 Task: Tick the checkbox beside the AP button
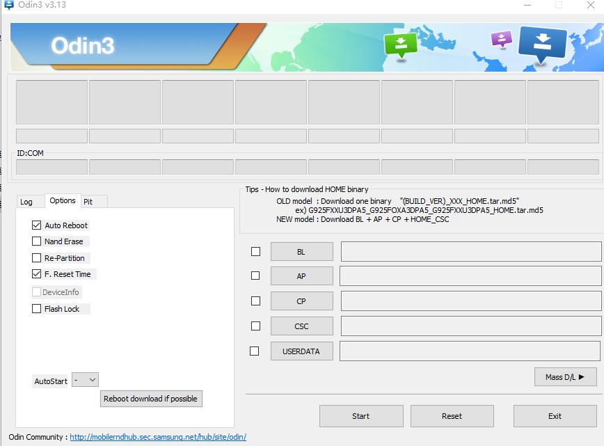pyautogui.click(x=255, y=276)
